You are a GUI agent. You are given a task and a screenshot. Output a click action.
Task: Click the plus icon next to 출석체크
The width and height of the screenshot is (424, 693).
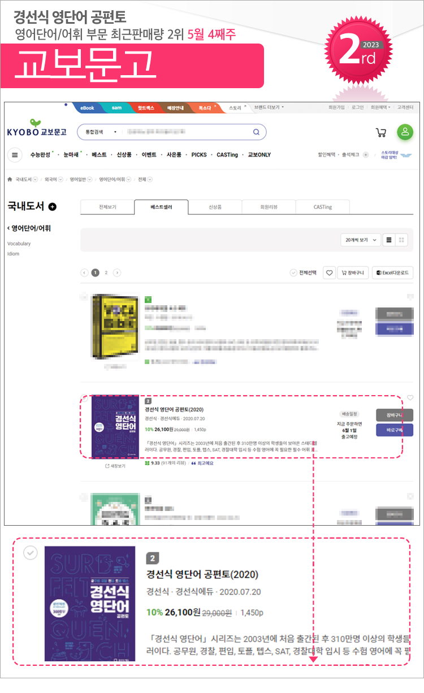click(366, 154)
